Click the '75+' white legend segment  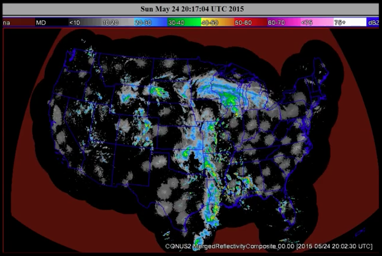(350, 22)
